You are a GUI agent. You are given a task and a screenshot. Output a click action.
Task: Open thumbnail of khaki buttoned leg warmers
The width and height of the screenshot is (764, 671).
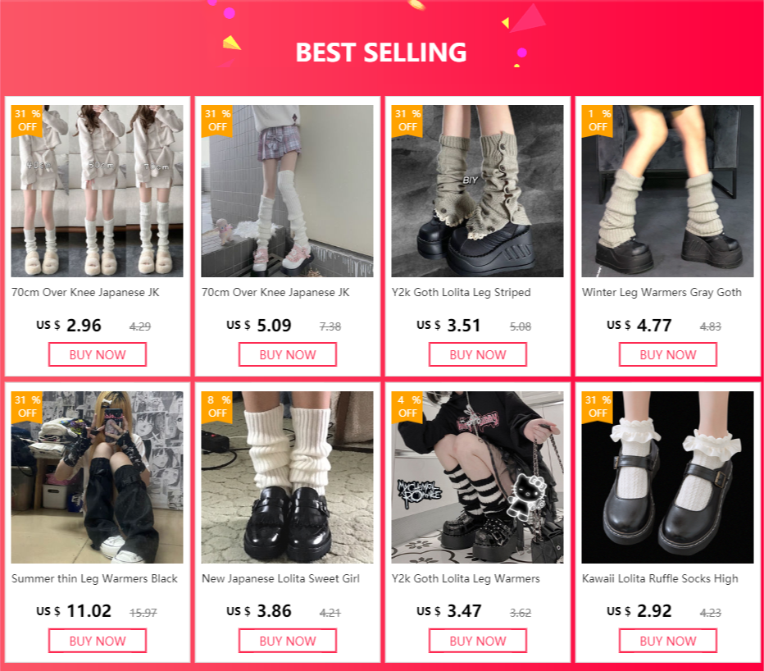click(477, 191)
